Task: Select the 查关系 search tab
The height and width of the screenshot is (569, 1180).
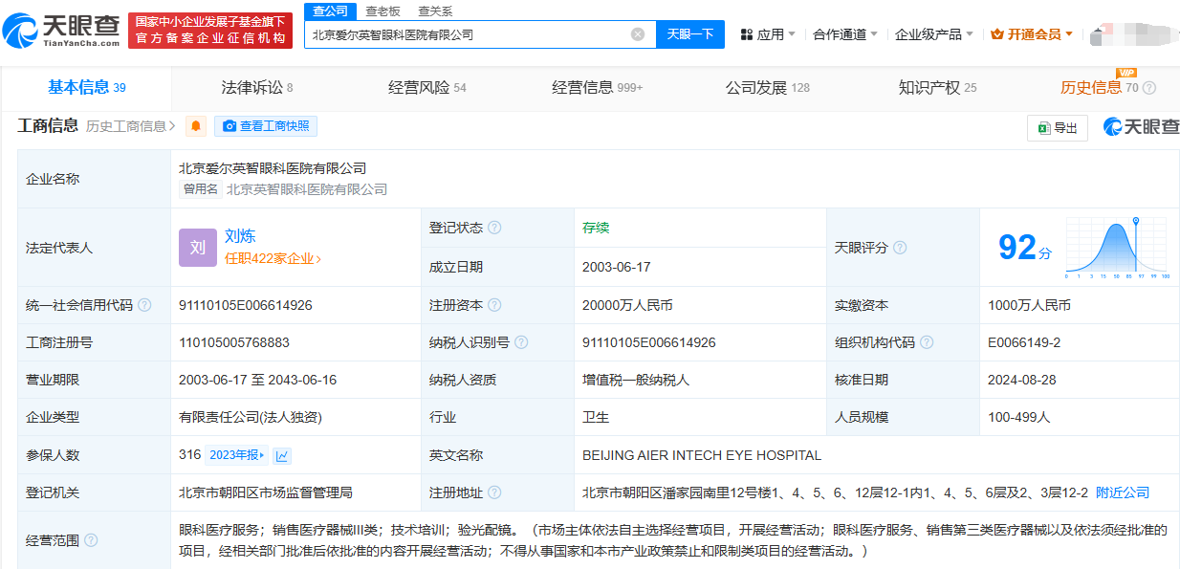Action: [x=435, y=11]
